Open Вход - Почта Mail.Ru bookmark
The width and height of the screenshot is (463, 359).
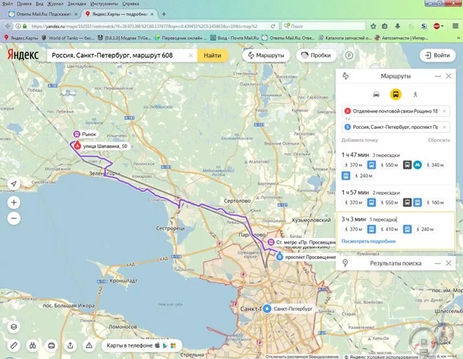[x=235, y=38]
